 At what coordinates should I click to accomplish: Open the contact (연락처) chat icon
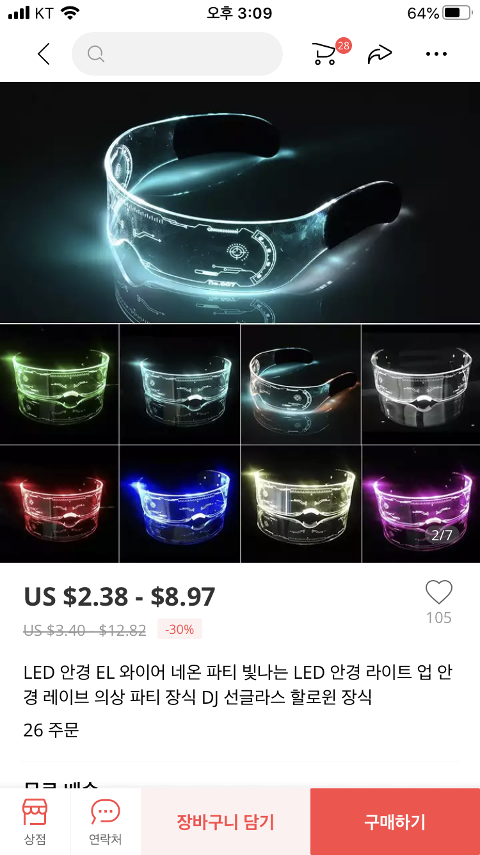click(106, 822)
